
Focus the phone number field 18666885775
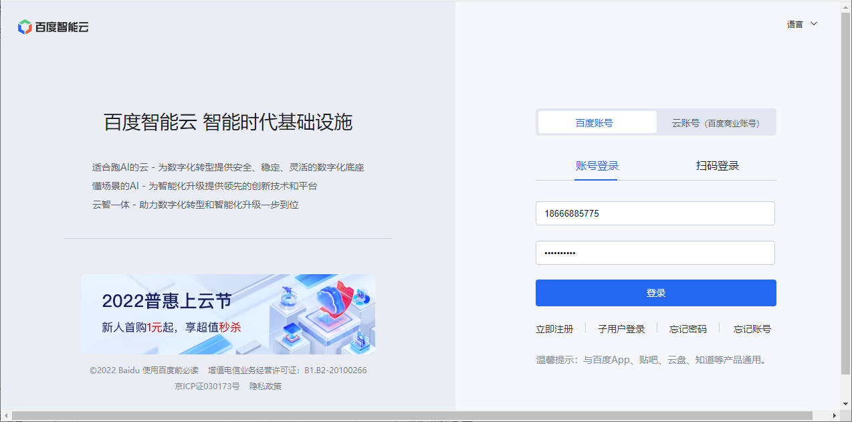point(655,213)
